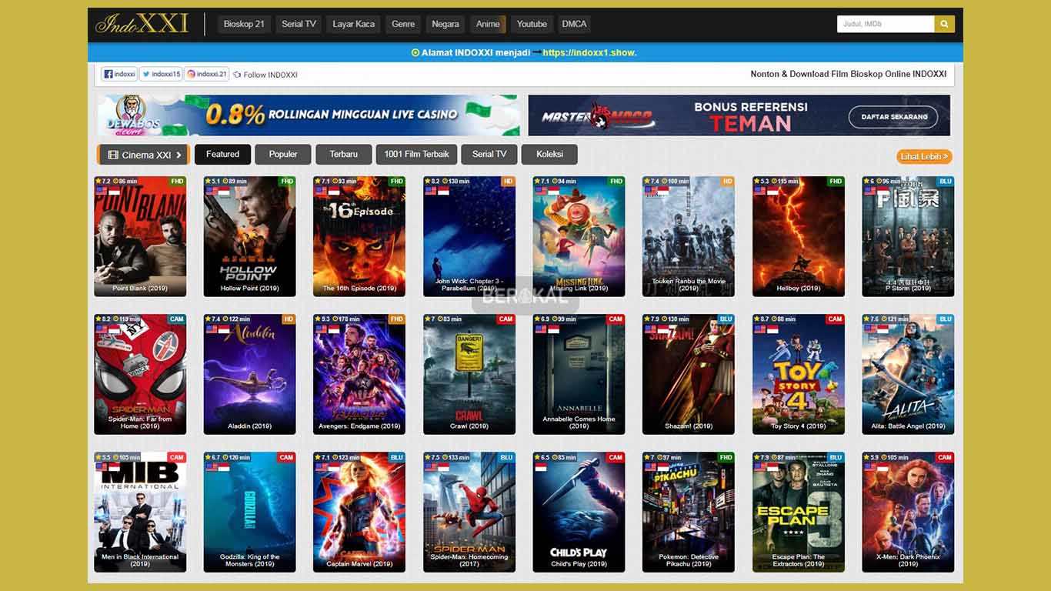Click the Dewabos live casino banner
The height and width of the screenshot is (591, 1051).
[x=308, y=115]
